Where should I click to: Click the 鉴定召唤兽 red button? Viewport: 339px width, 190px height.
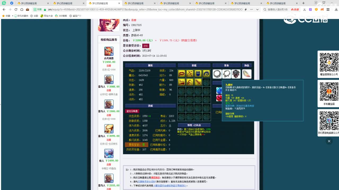132,111
